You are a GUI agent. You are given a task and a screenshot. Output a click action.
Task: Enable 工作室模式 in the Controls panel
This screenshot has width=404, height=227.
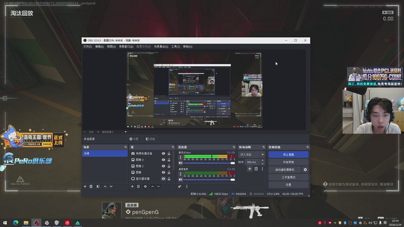coord(288,178)
